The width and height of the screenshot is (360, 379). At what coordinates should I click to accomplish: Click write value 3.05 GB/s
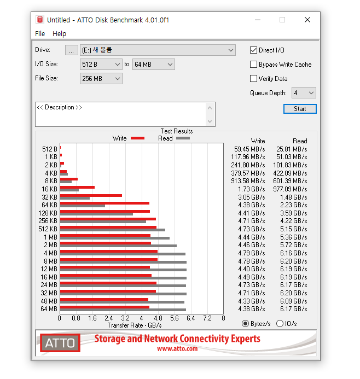point(252,197)
